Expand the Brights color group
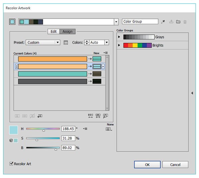199x178 pixels. [x=119, y=45]
